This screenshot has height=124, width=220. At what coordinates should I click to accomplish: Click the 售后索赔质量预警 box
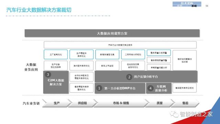click(x=159, y=60)
